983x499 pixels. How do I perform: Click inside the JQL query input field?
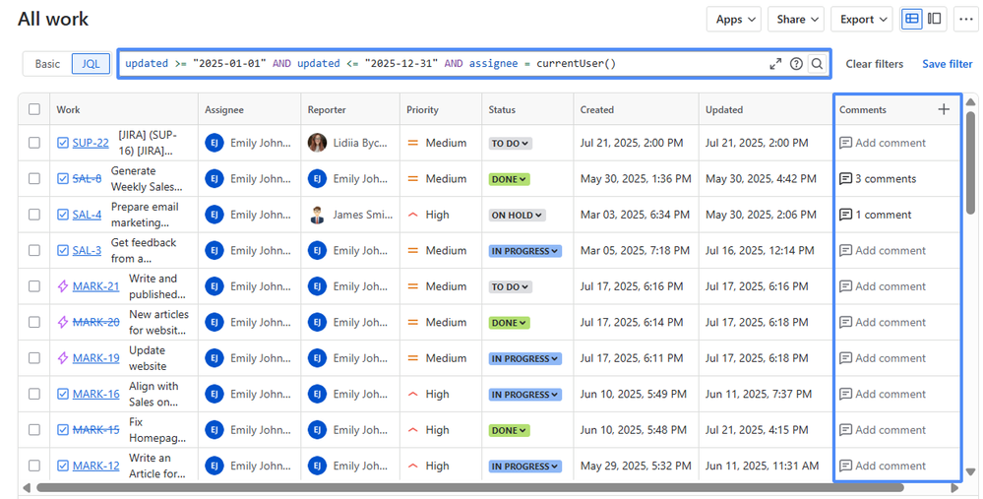(443, 64)
